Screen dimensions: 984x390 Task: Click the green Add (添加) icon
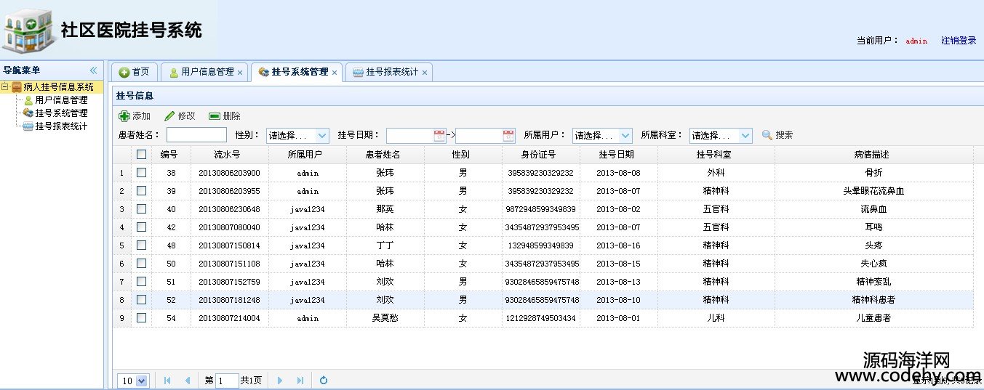pos(124,116)
